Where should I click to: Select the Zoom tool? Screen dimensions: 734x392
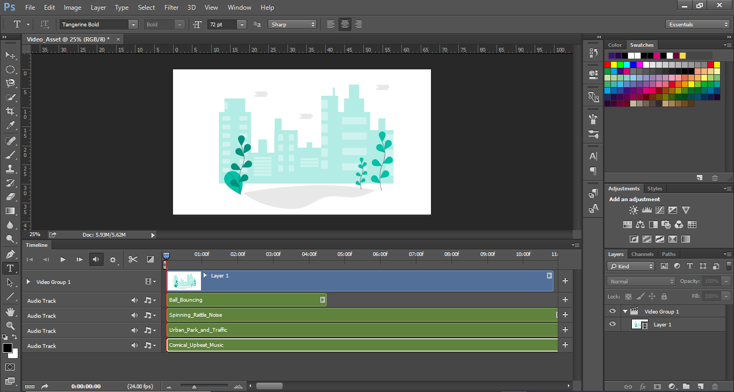(x=10, y=325)
